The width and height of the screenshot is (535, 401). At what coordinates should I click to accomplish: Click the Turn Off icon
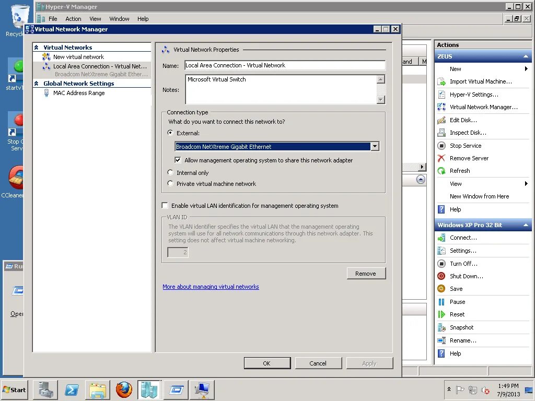click(x=441, y=264)
